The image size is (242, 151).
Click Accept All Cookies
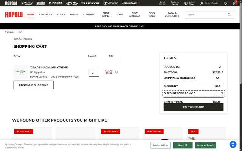tap(206, 145)
